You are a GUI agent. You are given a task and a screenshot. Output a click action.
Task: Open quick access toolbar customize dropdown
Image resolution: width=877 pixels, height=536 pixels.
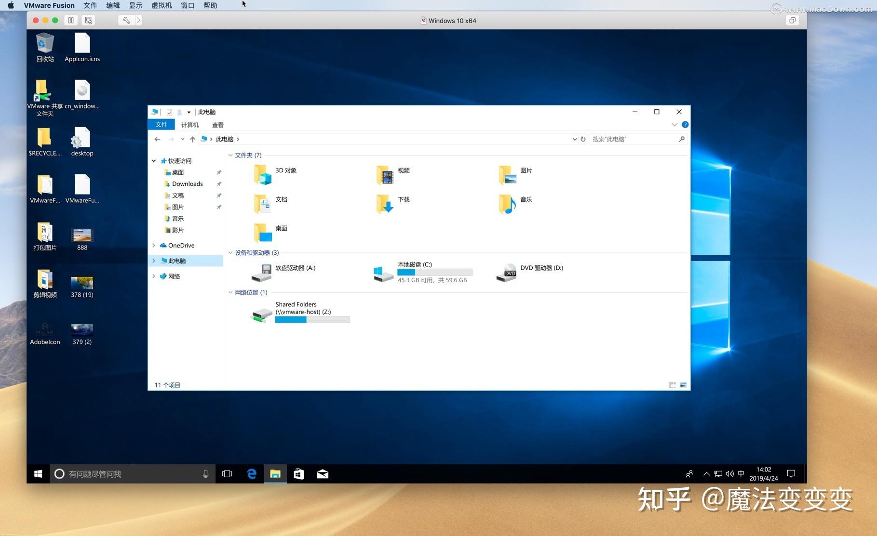(189, 112)
